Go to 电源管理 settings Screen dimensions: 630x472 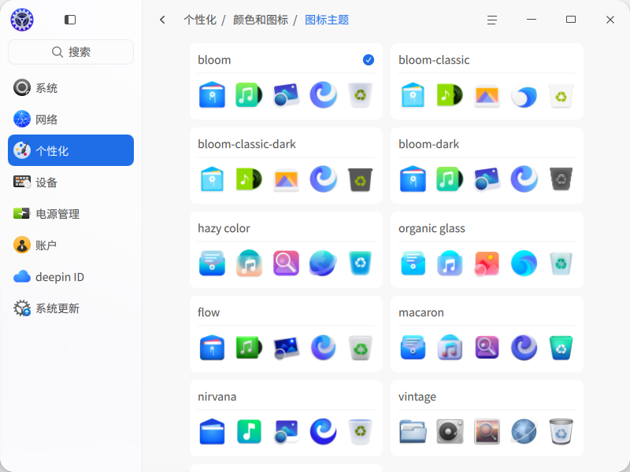[71, 213]
